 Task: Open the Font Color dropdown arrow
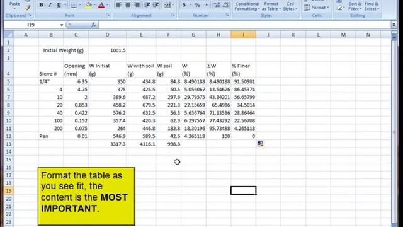108,5
